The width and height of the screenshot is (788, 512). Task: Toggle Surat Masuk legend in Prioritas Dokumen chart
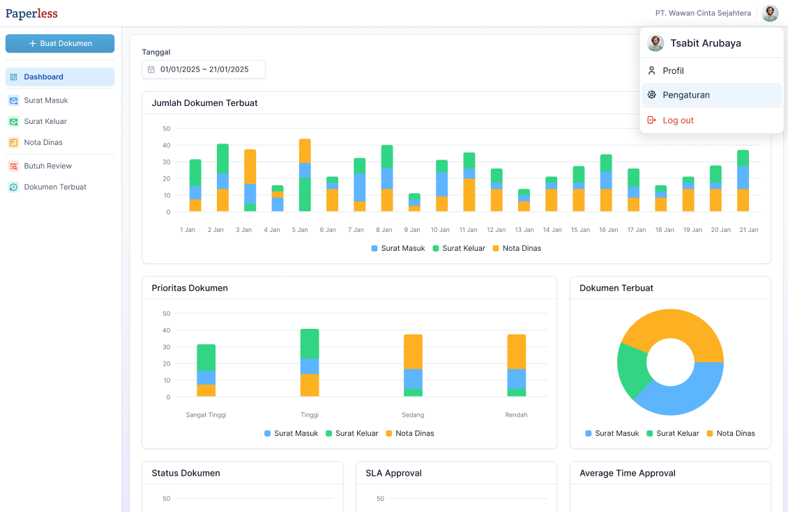(291, 434)
